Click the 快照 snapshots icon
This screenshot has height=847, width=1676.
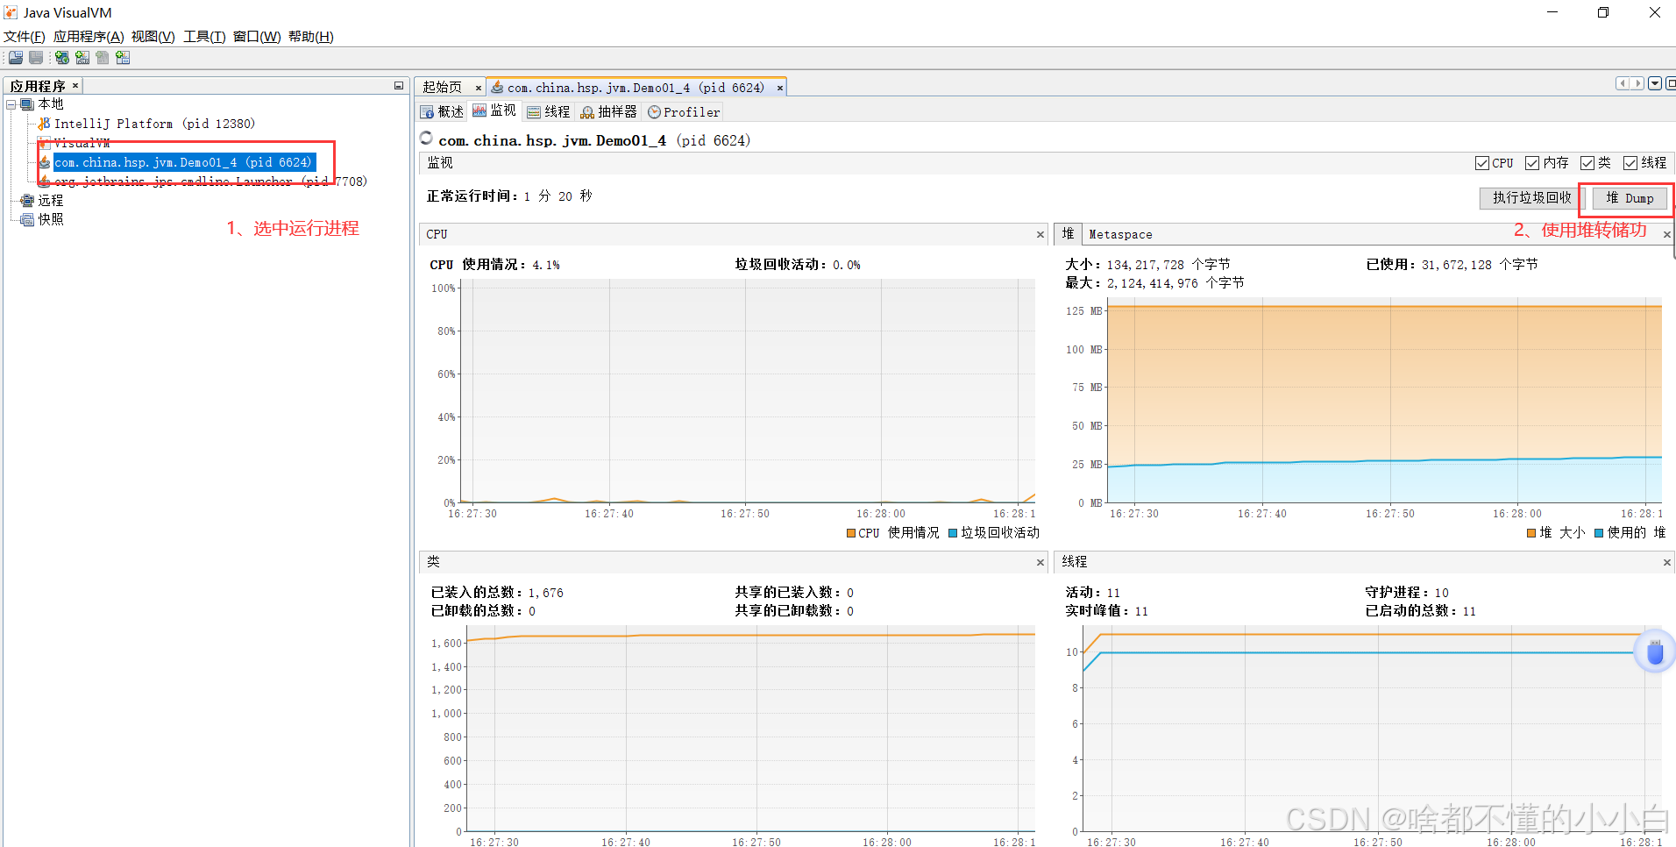coord(27,220)
